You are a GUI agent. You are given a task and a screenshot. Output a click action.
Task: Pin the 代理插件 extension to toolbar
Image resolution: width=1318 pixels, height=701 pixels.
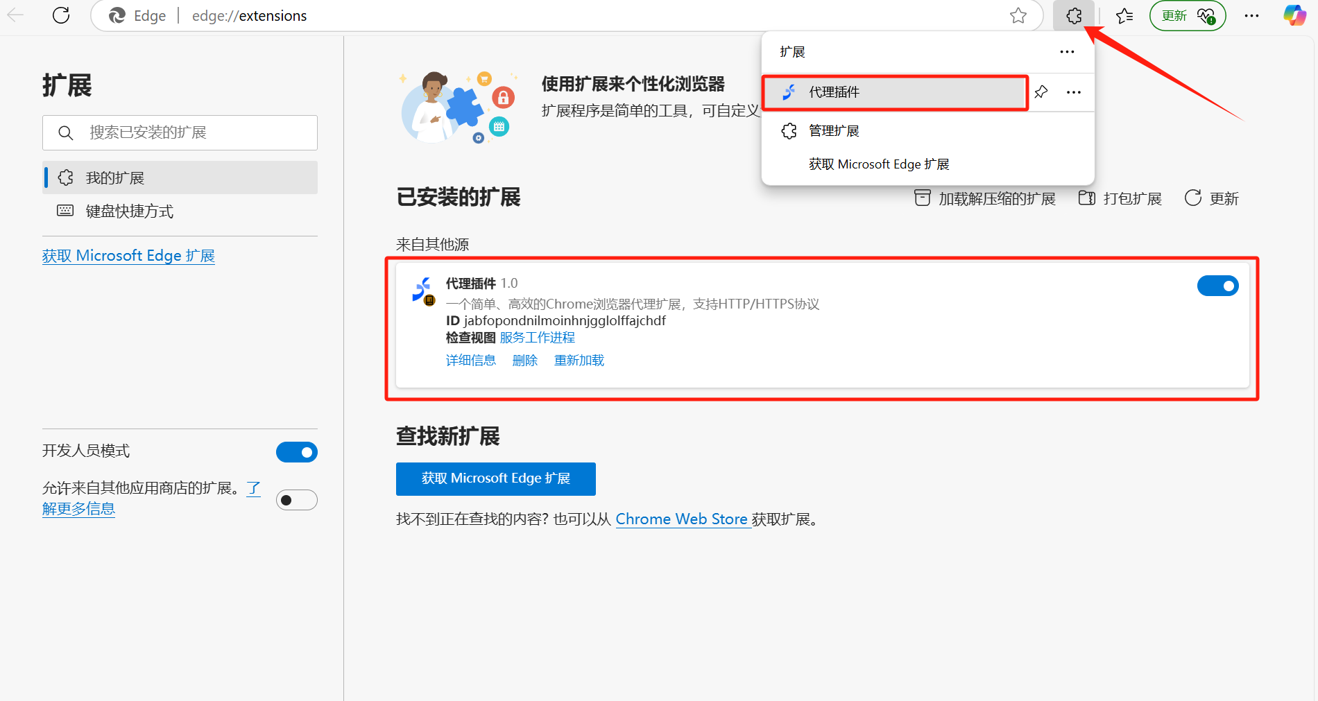point(1041,92)
